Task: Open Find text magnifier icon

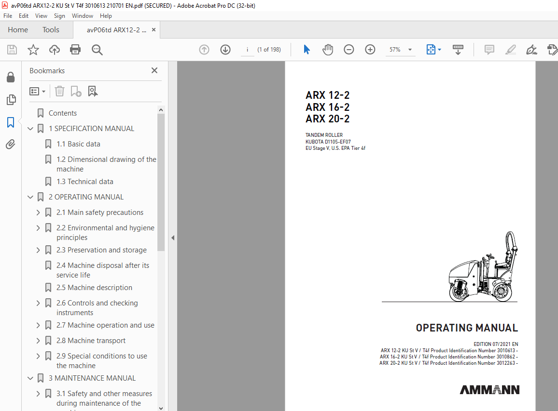Action: click(x=97, y=50)
